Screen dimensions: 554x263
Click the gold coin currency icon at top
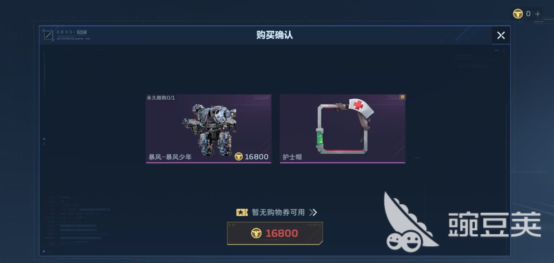pyautogui.click(x=518, y=14)
